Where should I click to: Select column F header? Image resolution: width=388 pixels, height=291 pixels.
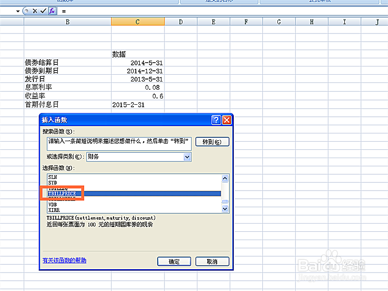point(246,22)
